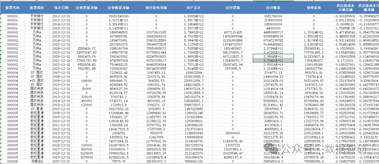The height and width of the screenshot is (164, 379).
Task: Click the 应付账款 value 2149000000
Action: (273, 20)
